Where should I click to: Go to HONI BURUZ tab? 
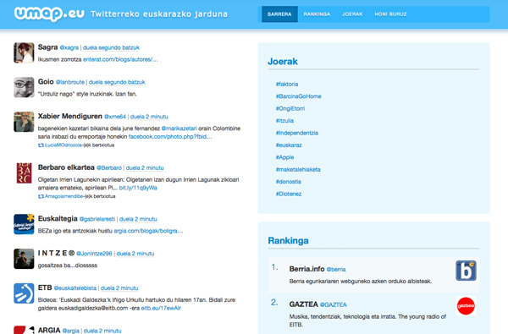tap(390, 14)
